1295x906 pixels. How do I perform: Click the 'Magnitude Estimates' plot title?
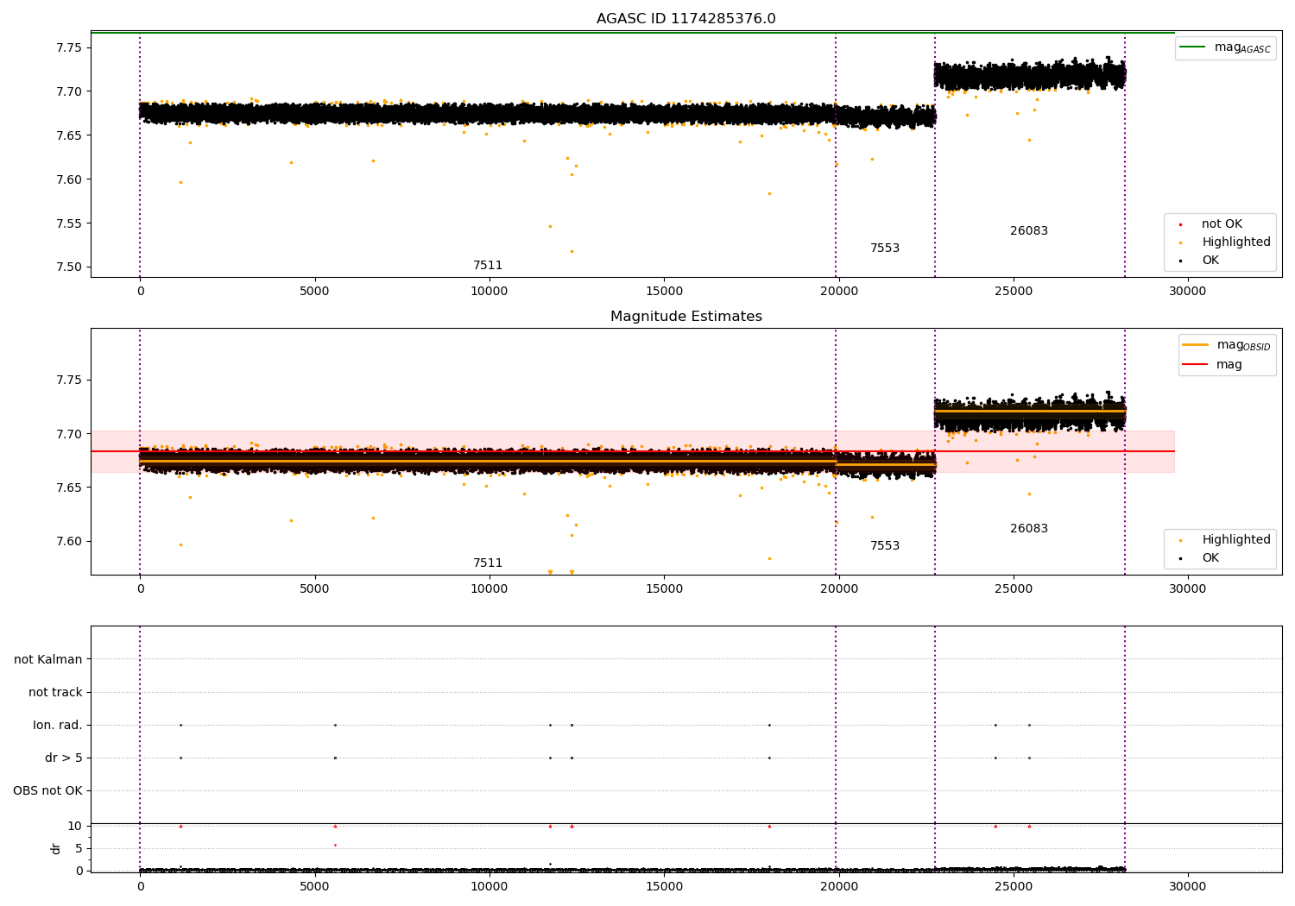click(x=685, y=317)
